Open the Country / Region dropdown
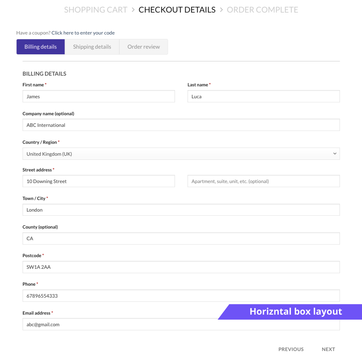Viewport: 362px width, 357px height. (x=181, y=154)
